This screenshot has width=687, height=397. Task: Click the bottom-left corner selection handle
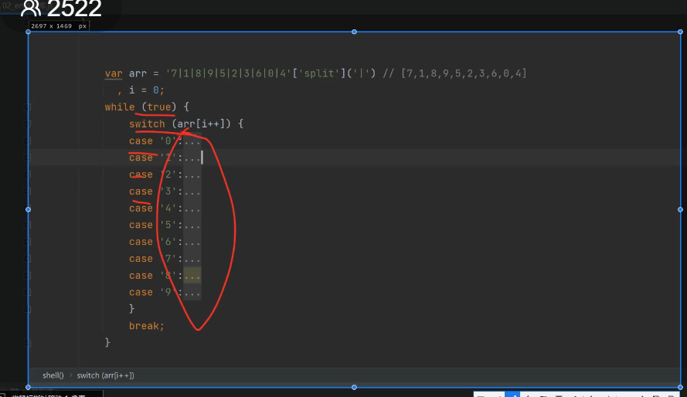coord(28,388)
